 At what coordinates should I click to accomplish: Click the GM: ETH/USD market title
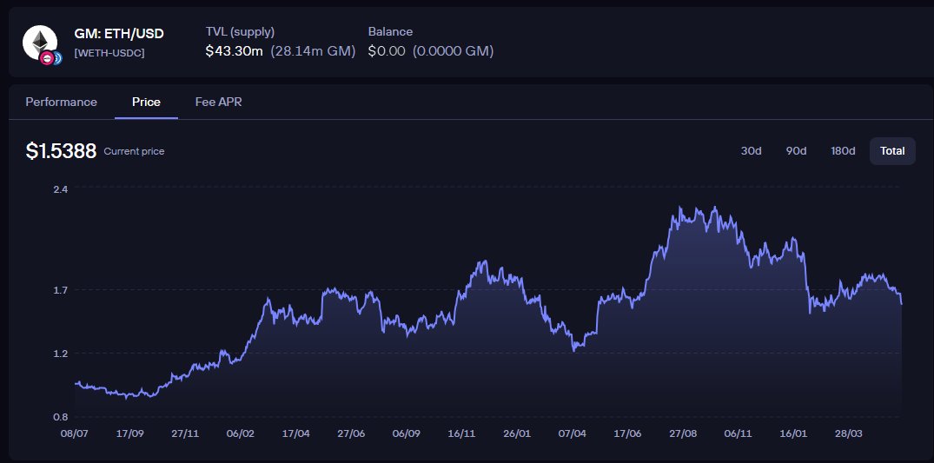119,33
